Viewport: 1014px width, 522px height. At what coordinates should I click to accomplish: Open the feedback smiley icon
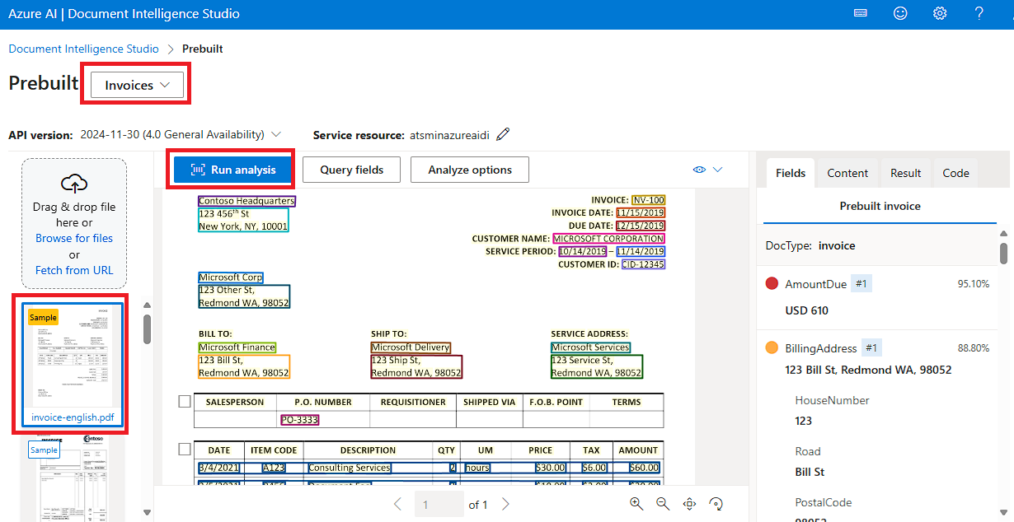[900, 13]
